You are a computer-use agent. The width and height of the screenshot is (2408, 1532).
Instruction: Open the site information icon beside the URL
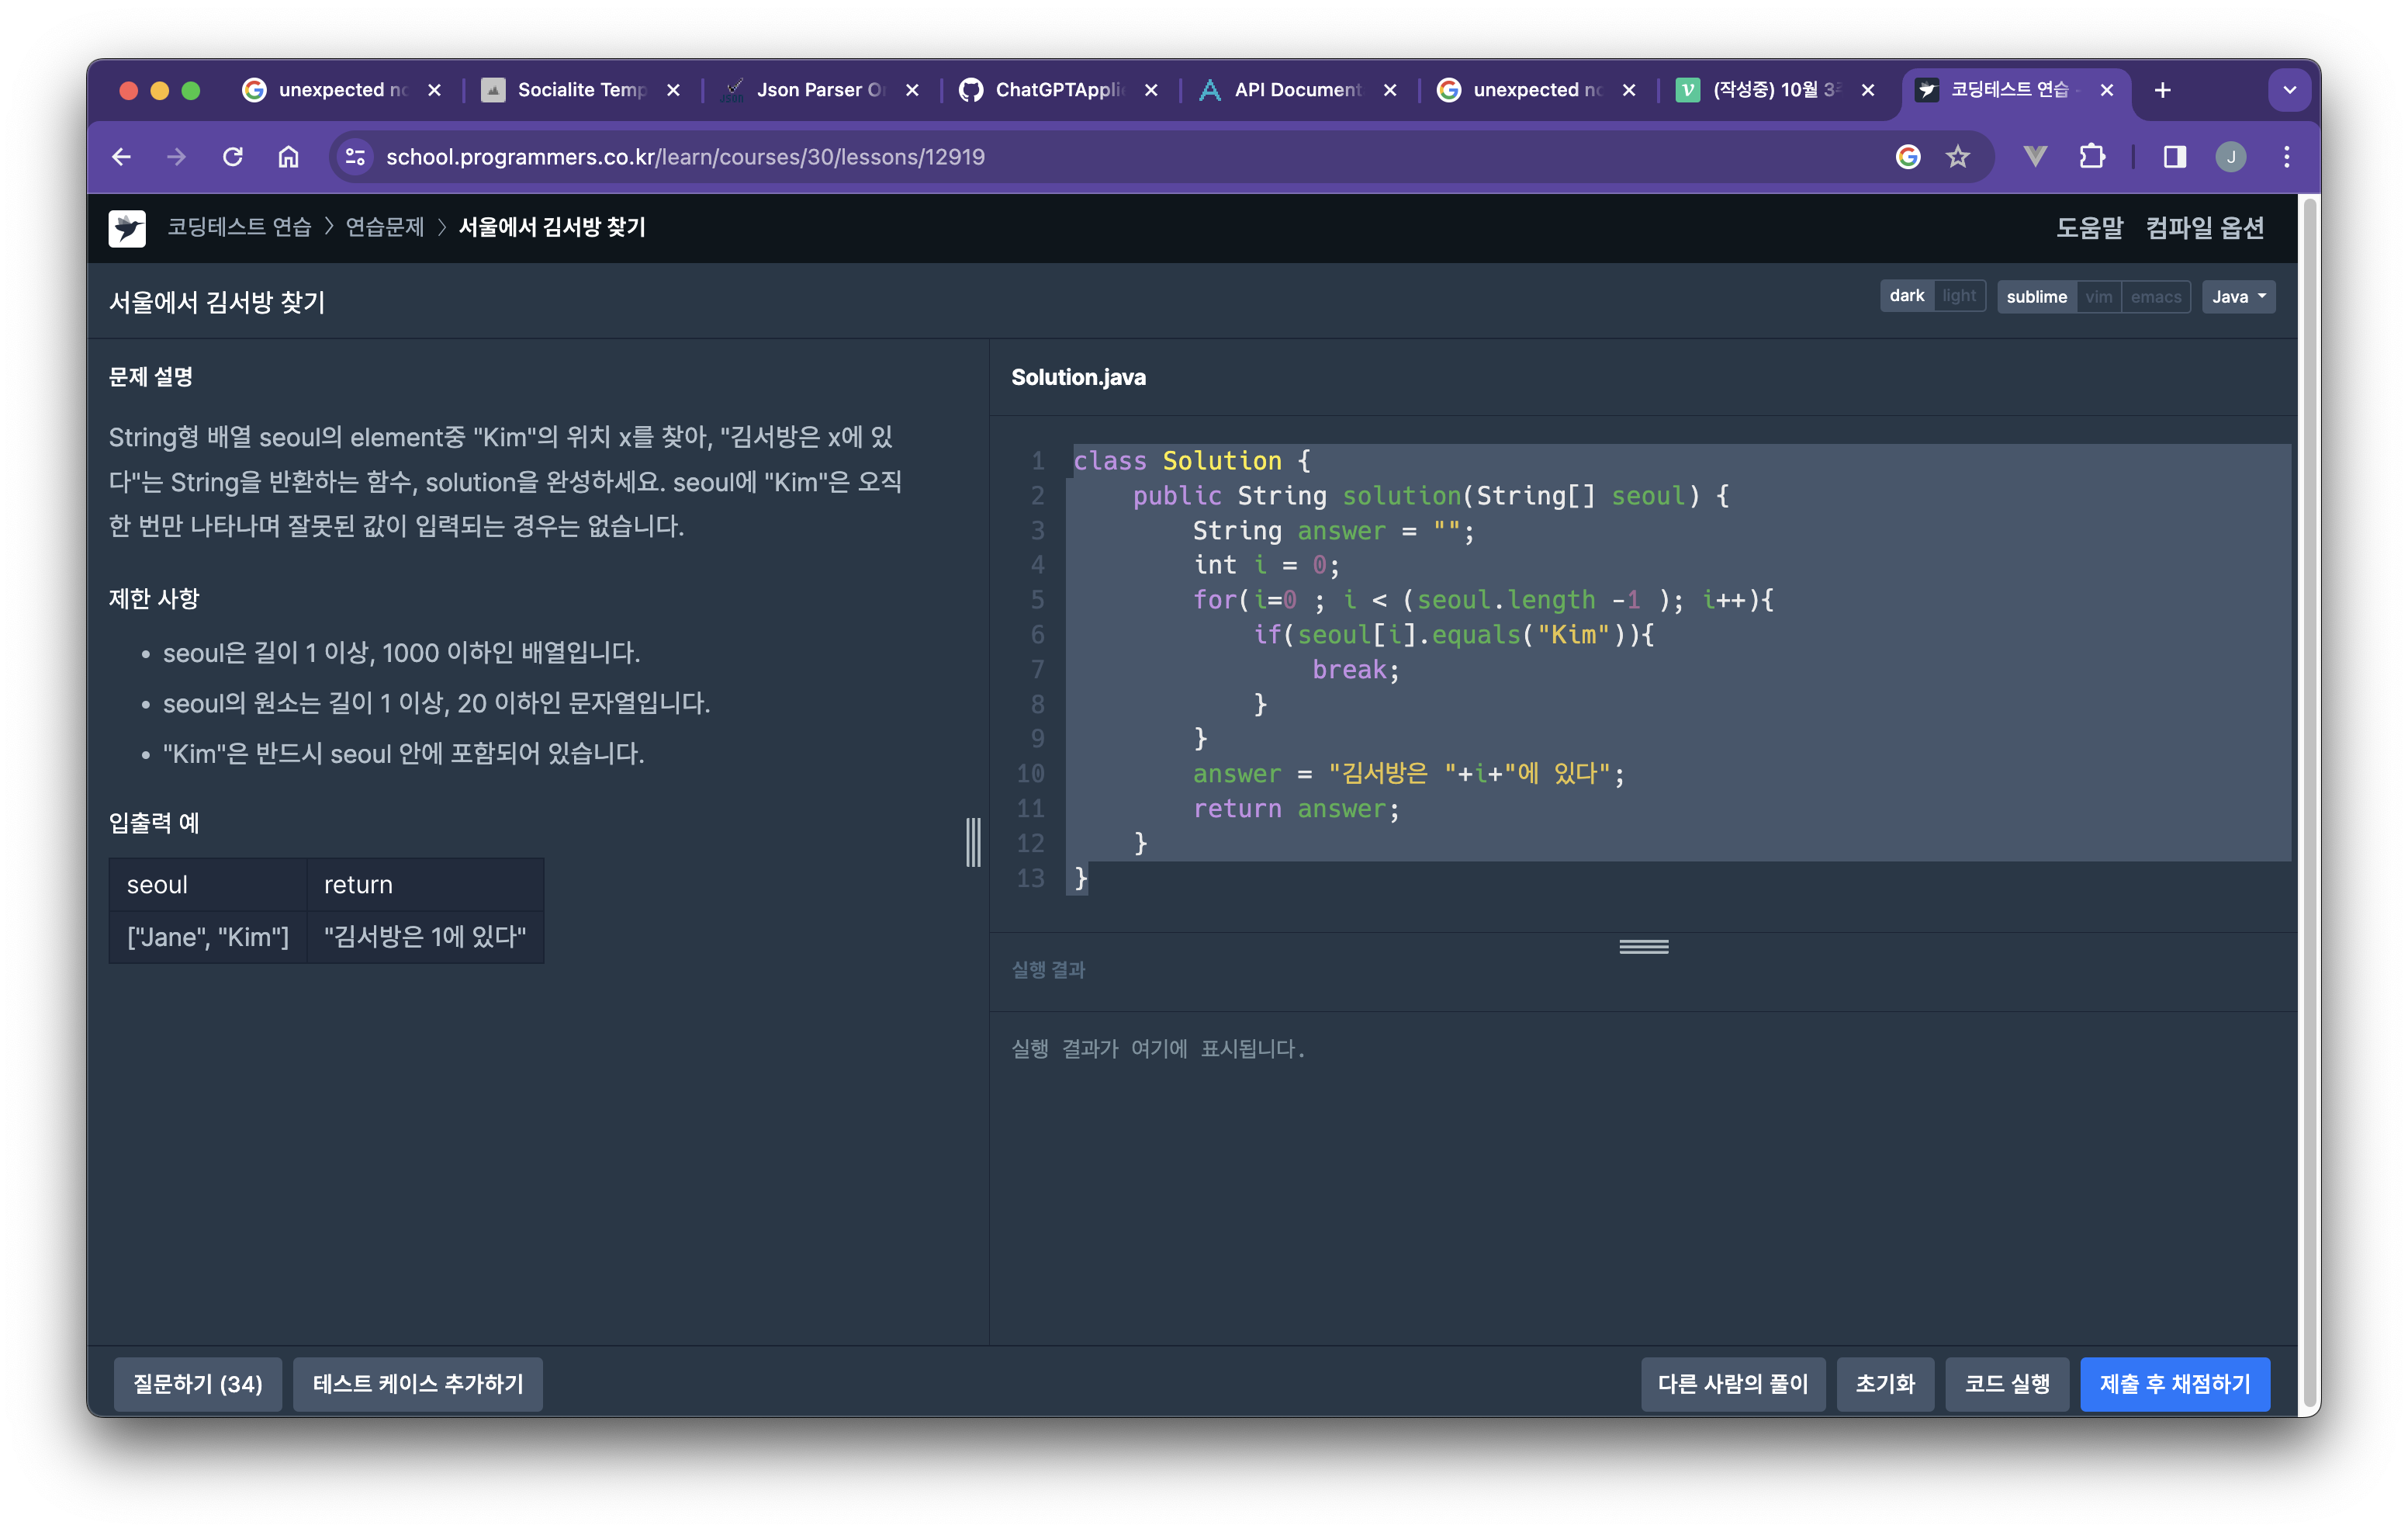pos(355,157)
